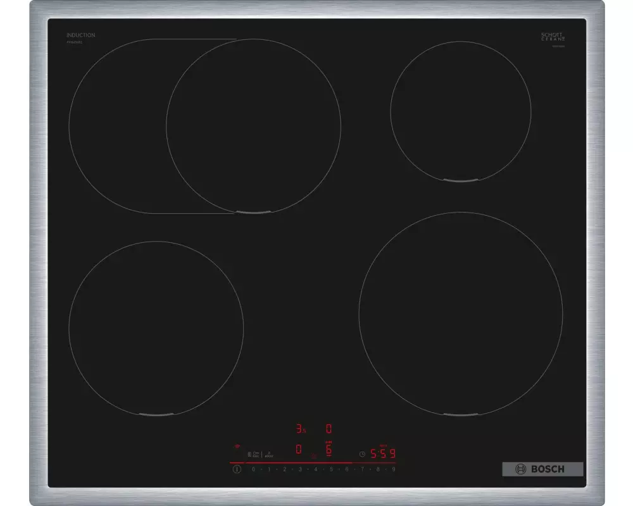Image resolution: width=633 pixels, height=506 pixels.
Task: Tap the clock timer icon
Action: point(361,454)
